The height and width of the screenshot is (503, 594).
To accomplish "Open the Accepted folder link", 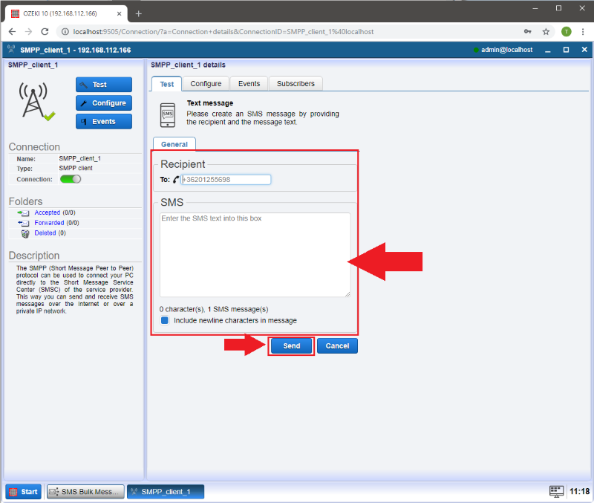I will (x=47, y=212).
